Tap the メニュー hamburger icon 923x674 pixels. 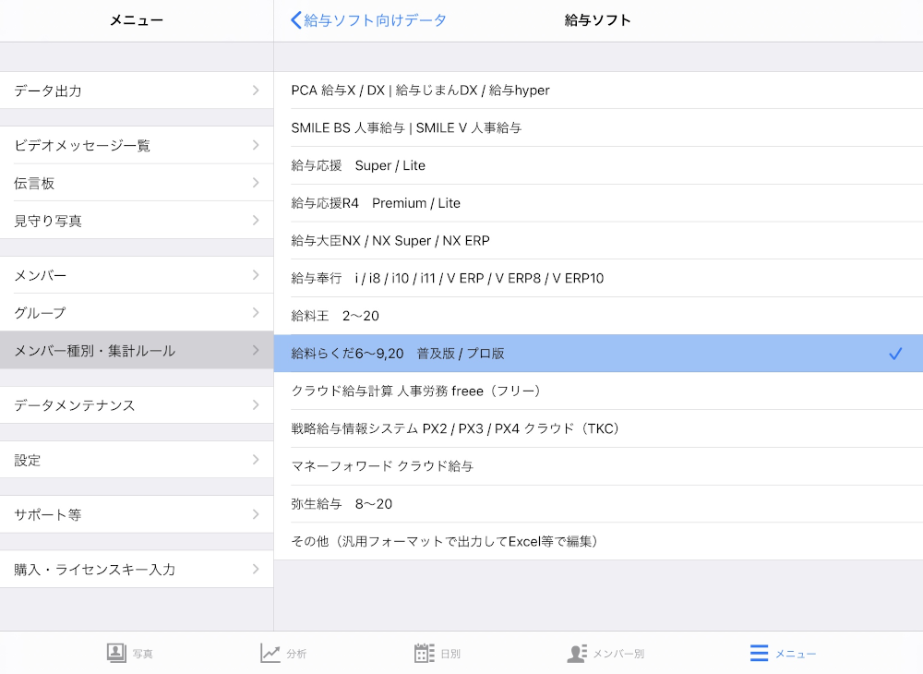(x=760, y=653)
